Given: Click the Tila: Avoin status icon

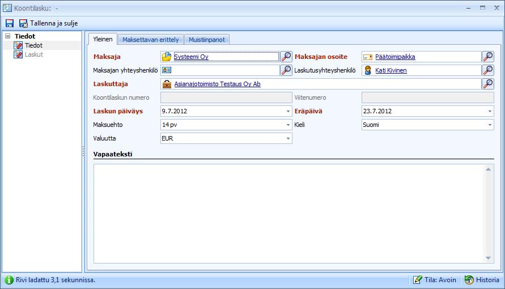Looking at the screenshot, I should [417, 280].
